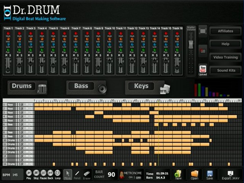The height and width of the screenshot is (183, 244).
Task: Export the beat as .WAV
Action: tap(231, 175)
